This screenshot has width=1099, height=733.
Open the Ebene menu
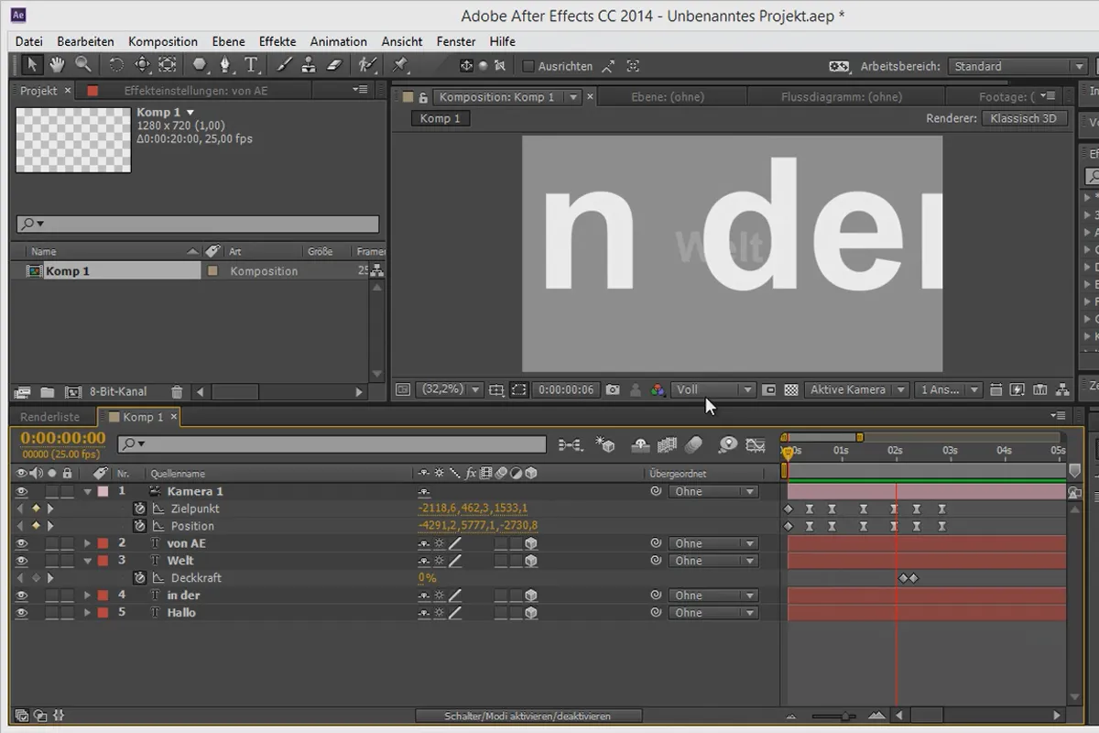point(228,41)
